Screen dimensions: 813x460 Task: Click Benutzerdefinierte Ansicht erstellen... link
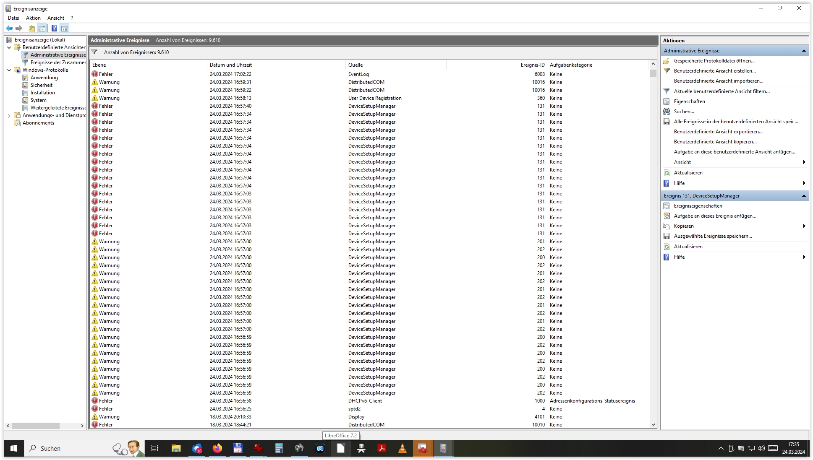click(x=714, y=71)
